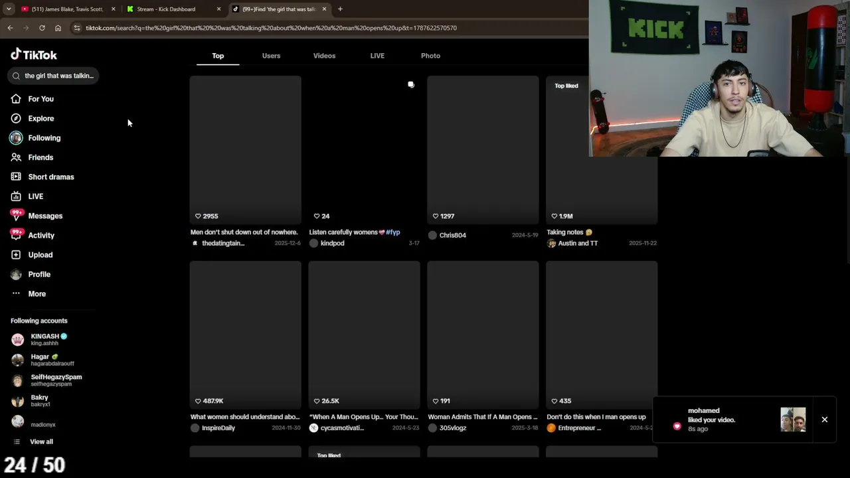Open the video thumbnail with 487.9K likes
The width and height of the screenshot is (850, 478).
tap(246, 335)
